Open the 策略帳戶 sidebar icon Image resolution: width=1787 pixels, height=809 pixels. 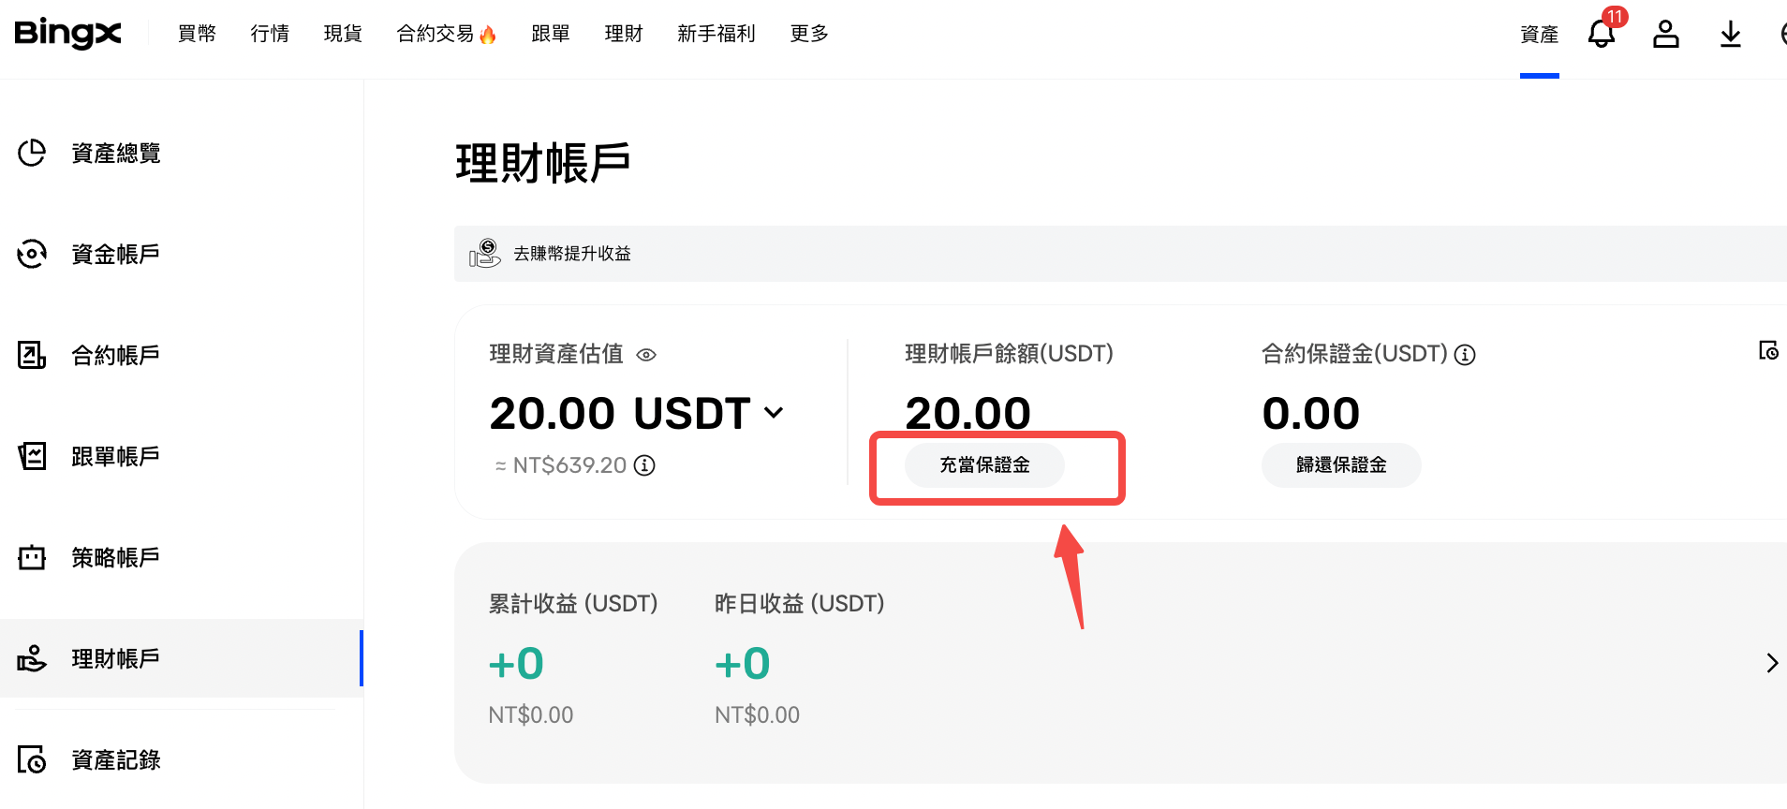click(32, 557)
